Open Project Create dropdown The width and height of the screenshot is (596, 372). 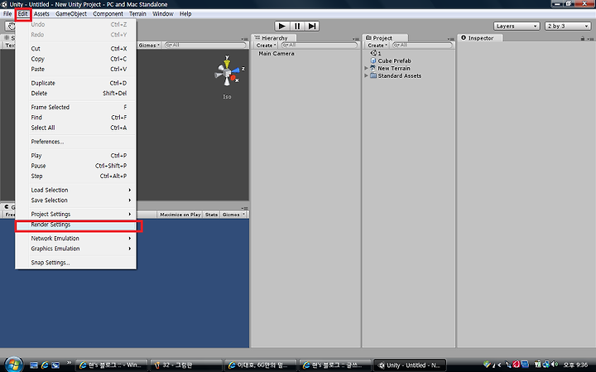(x=377, y=46)
